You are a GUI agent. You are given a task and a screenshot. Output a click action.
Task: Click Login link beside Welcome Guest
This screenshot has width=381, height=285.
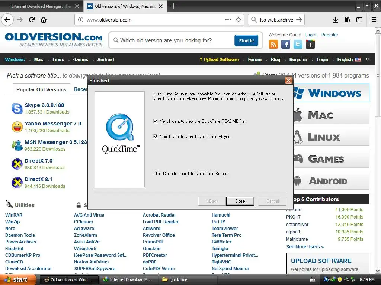pos(310,35)
